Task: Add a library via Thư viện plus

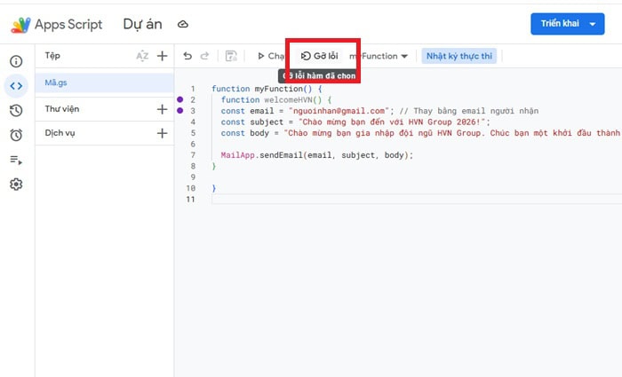Action: pos(162,109)
